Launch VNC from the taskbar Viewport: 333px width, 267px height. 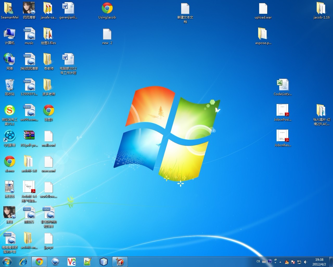[72, 262]
